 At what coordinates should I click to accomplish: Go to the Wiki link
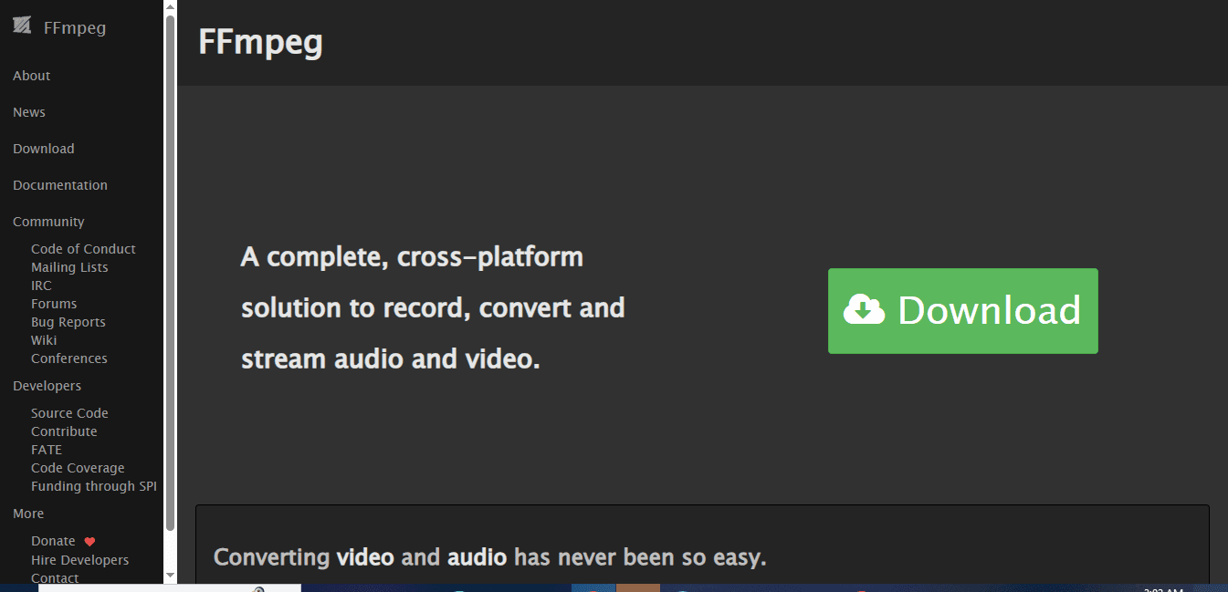[x=44, y=340]
